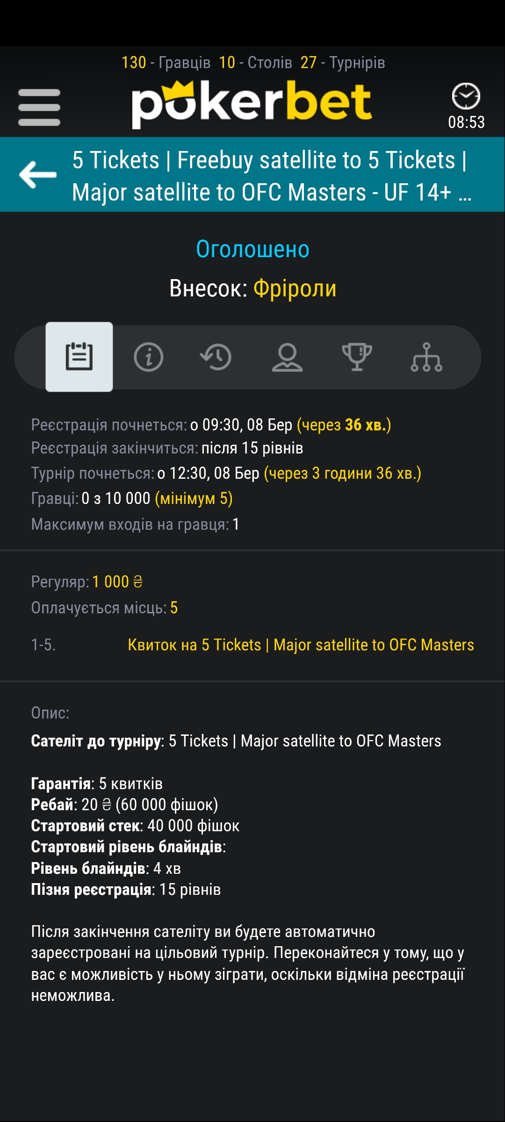This screenshot has width=505, height=1122.
Task: Go back using the left arrow
Action: click(38, 174)
